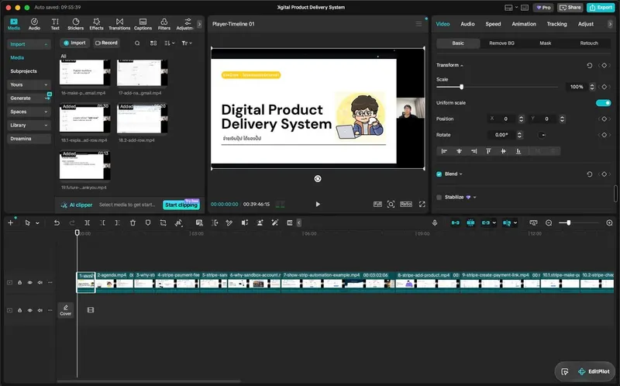Toggle the Uniform scale switch
The image size is (620, 386).
pos(604,103)
